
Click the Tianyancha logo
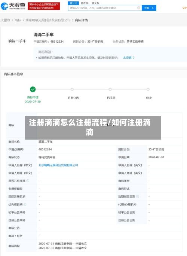point(13,6)
